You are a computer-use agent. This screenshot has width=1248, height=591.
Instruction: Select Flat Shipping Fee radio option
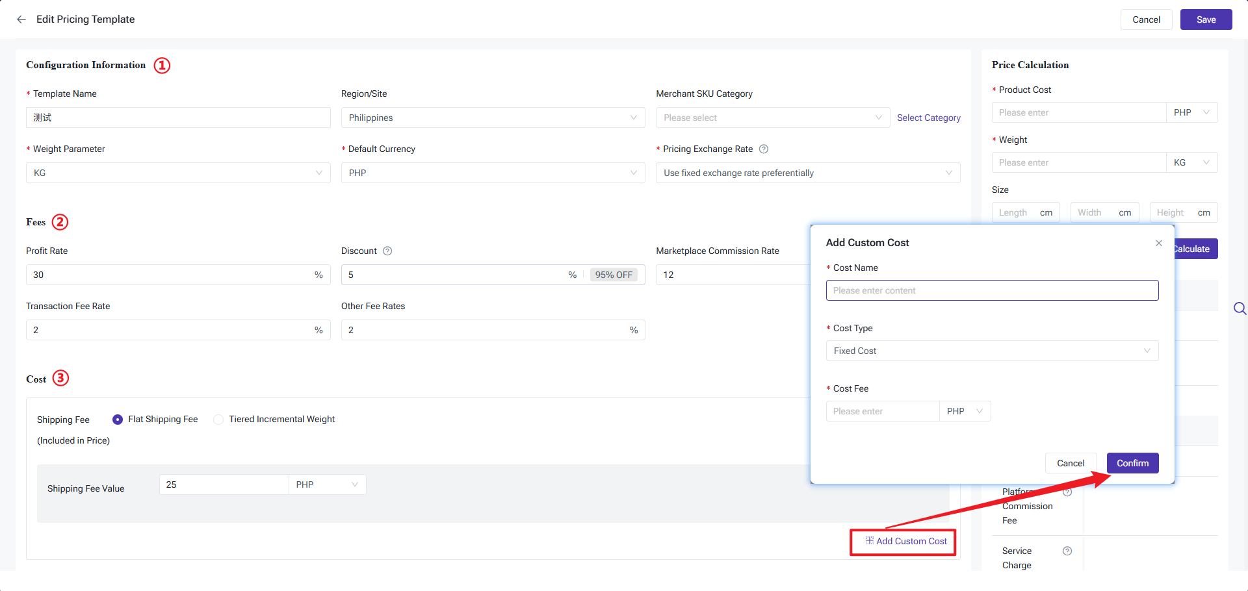[x=118, y=420]
